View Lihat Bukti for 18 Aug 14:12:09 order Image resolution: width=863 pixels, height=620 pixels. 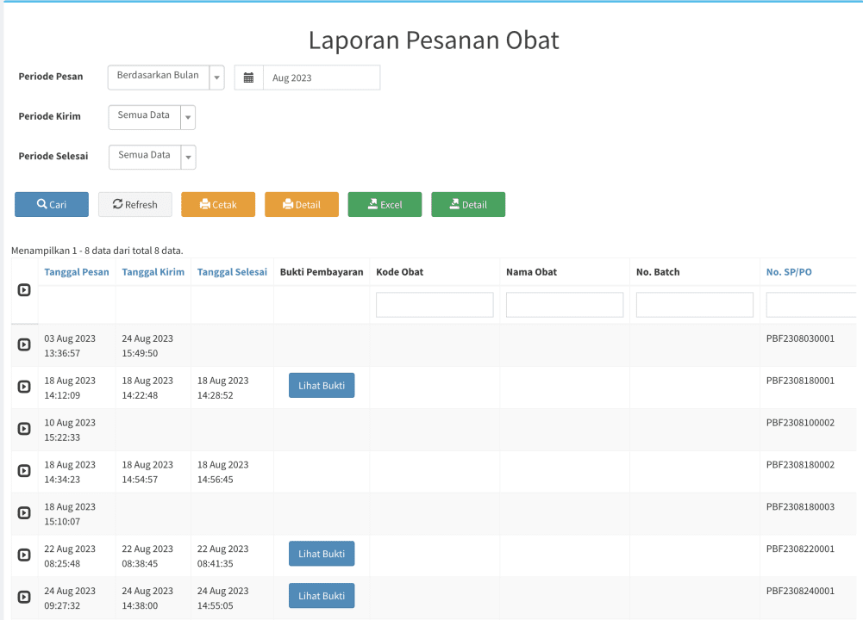tap(322, 385)
